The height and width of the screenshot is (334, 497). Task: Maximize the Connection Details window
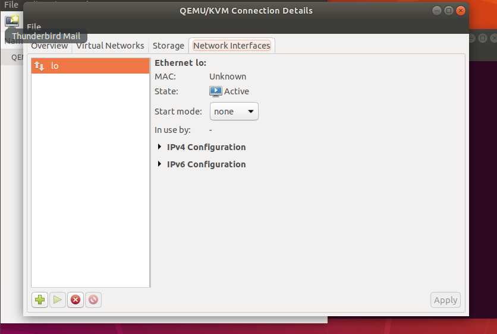(x=449, y=11)
